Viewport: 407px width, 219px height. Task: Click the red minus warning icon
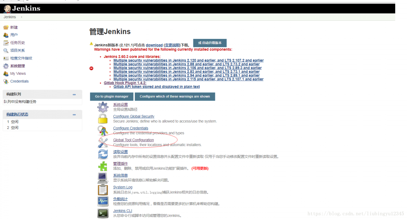(x=92, y=68)
